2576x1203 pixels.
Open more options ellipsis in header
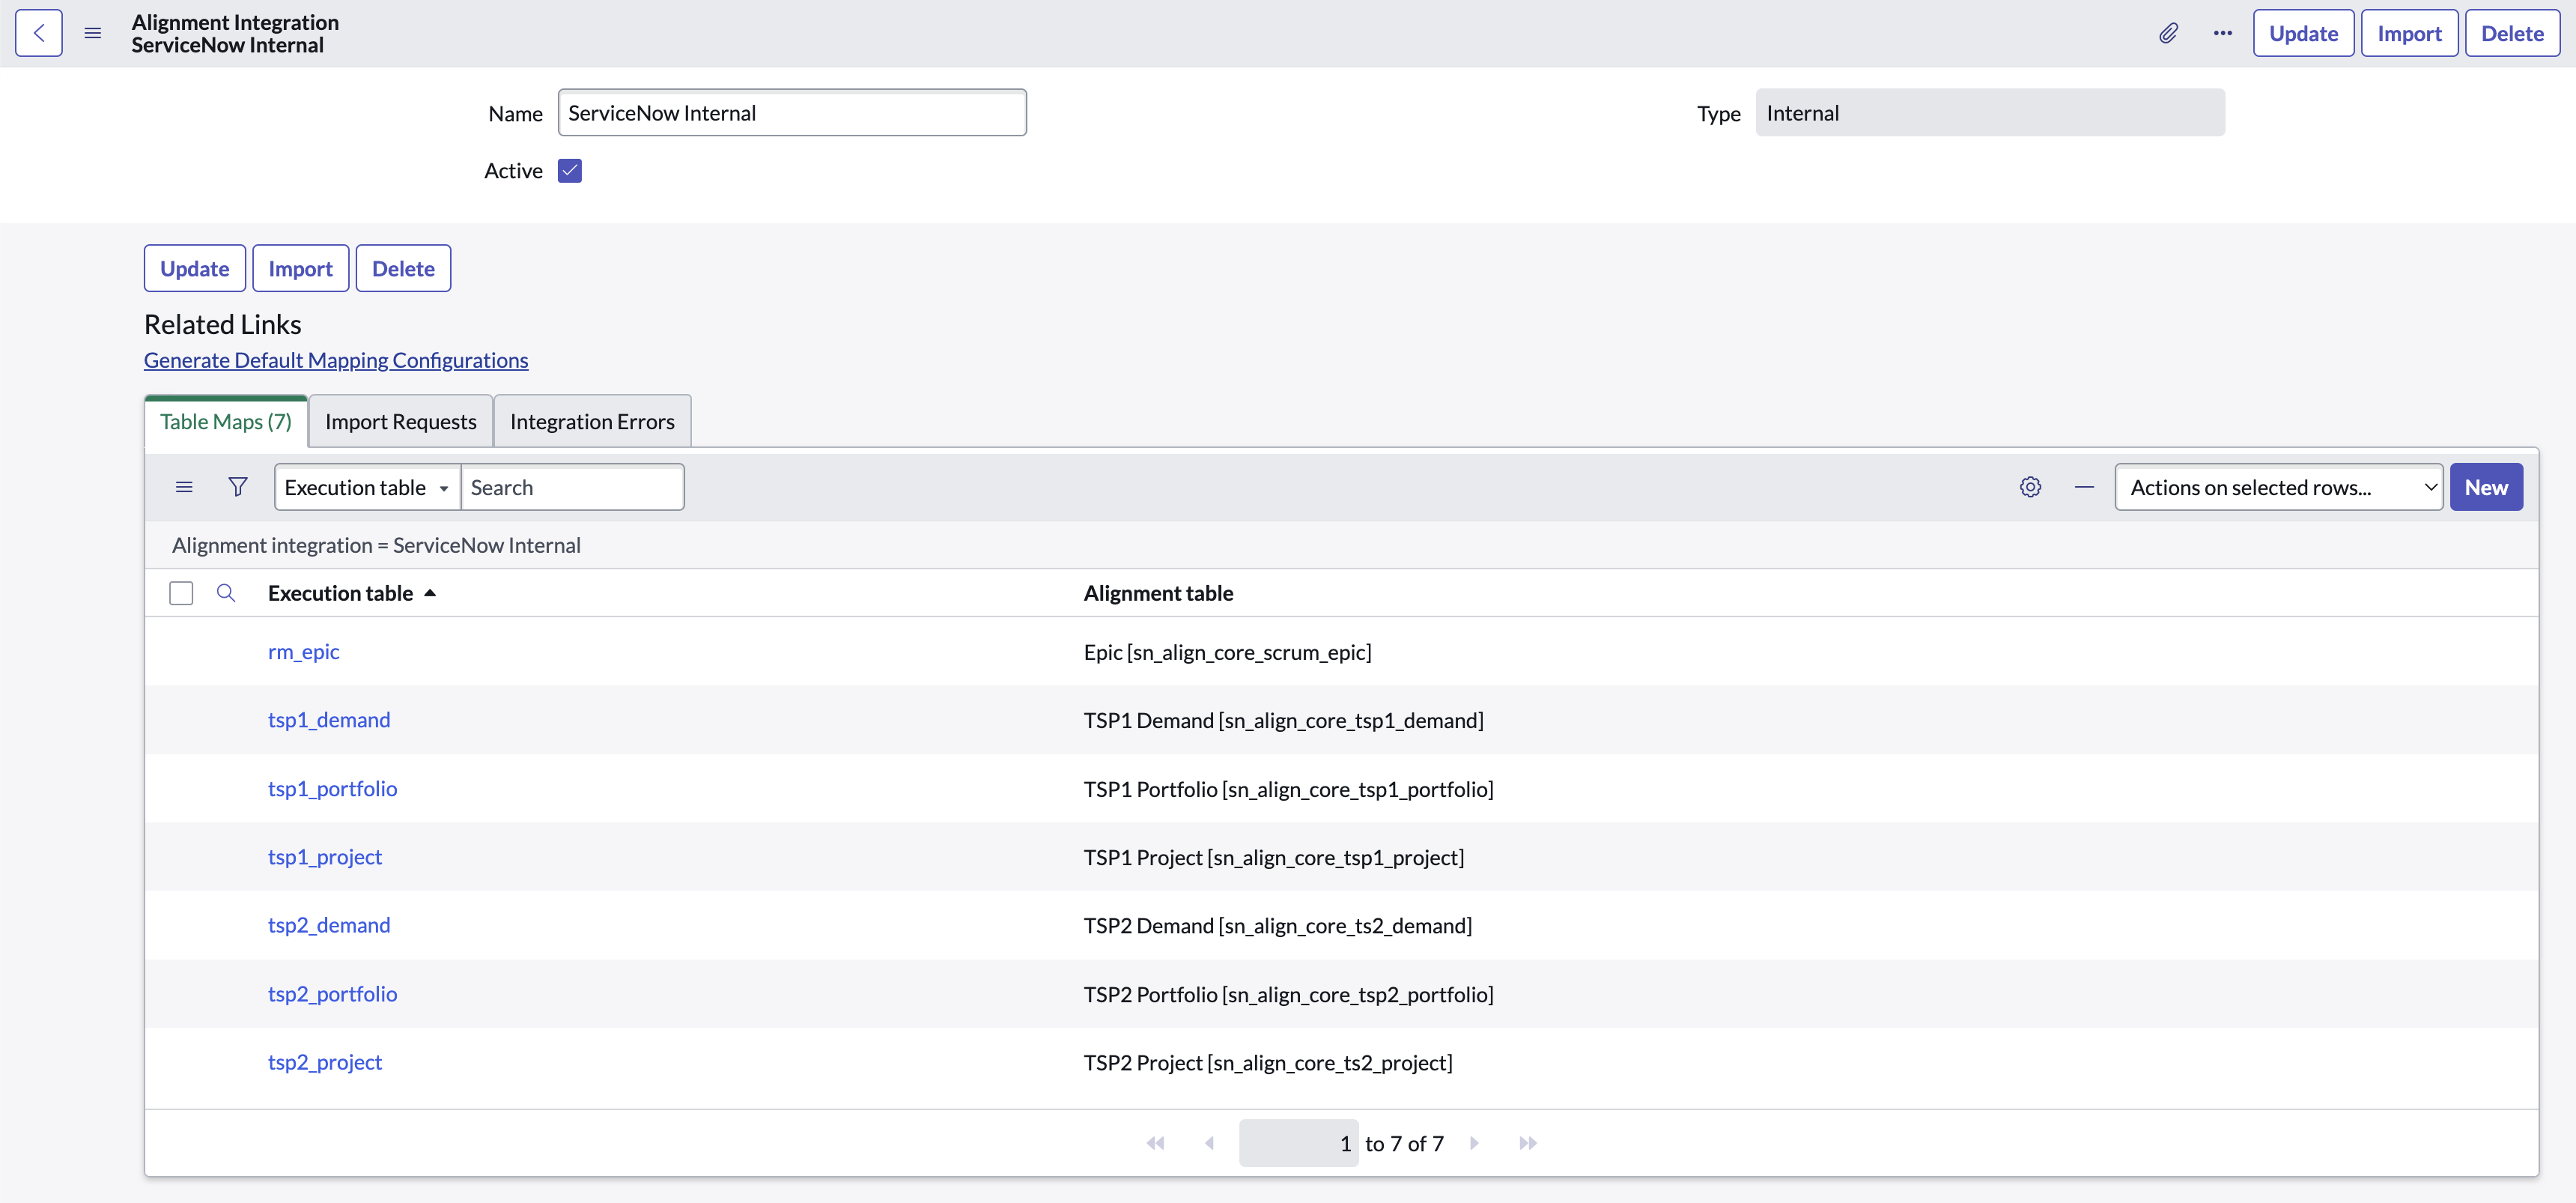click(2222, 33)
